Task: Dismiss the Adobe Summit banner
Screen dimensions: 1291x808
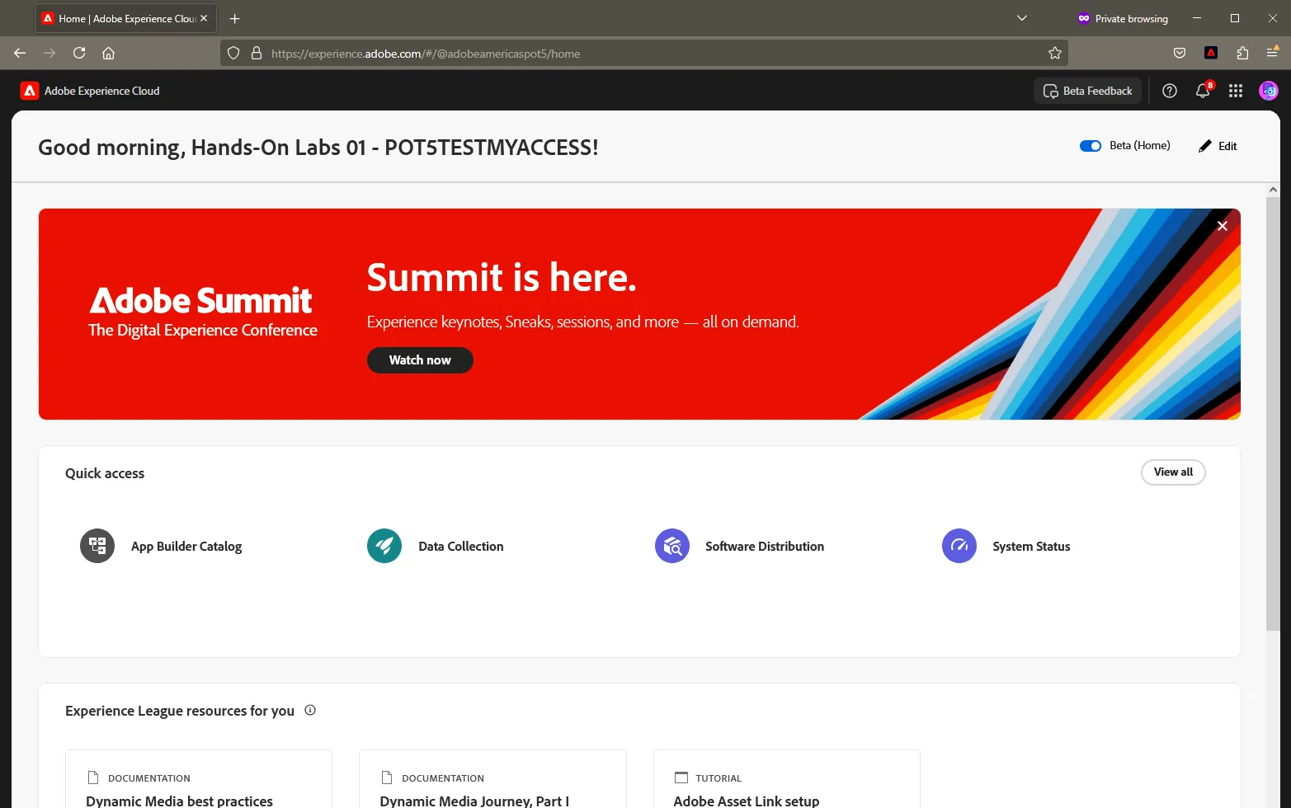Action: click(x=1223, y=226)
